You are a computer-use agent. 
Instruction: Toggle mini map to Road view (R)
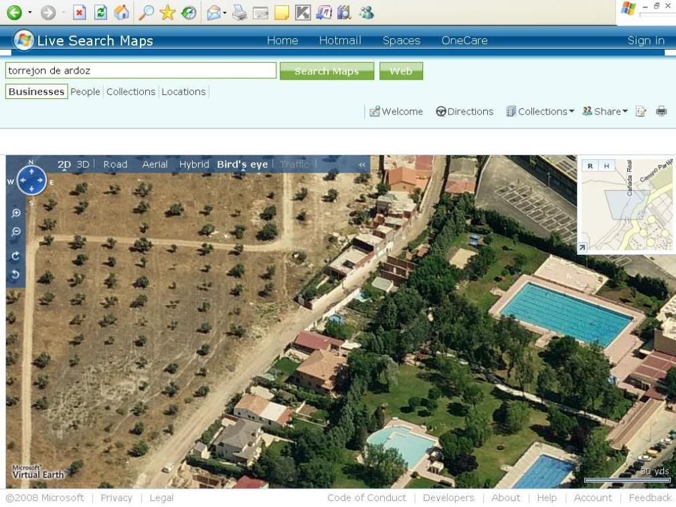pos(590,166)
